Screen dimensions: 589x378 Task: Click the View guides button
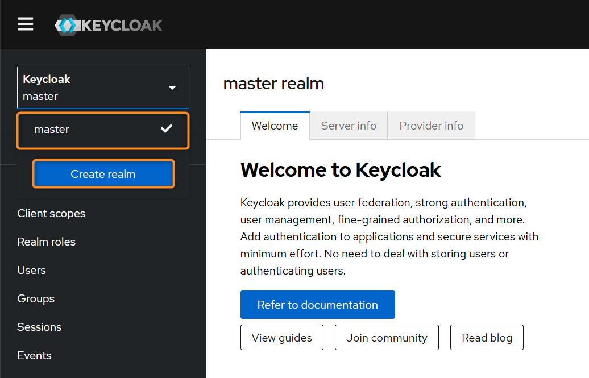(x=282, y=338)
